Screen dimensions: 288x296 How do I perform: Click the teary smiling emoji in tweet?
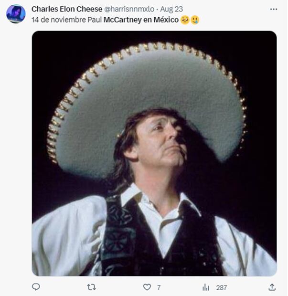coord(195,20)
